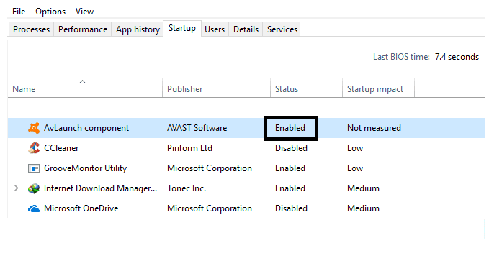489x266 pixels.
Task: Click the Low impact value for CCleaner
Action: coord(355,148)
